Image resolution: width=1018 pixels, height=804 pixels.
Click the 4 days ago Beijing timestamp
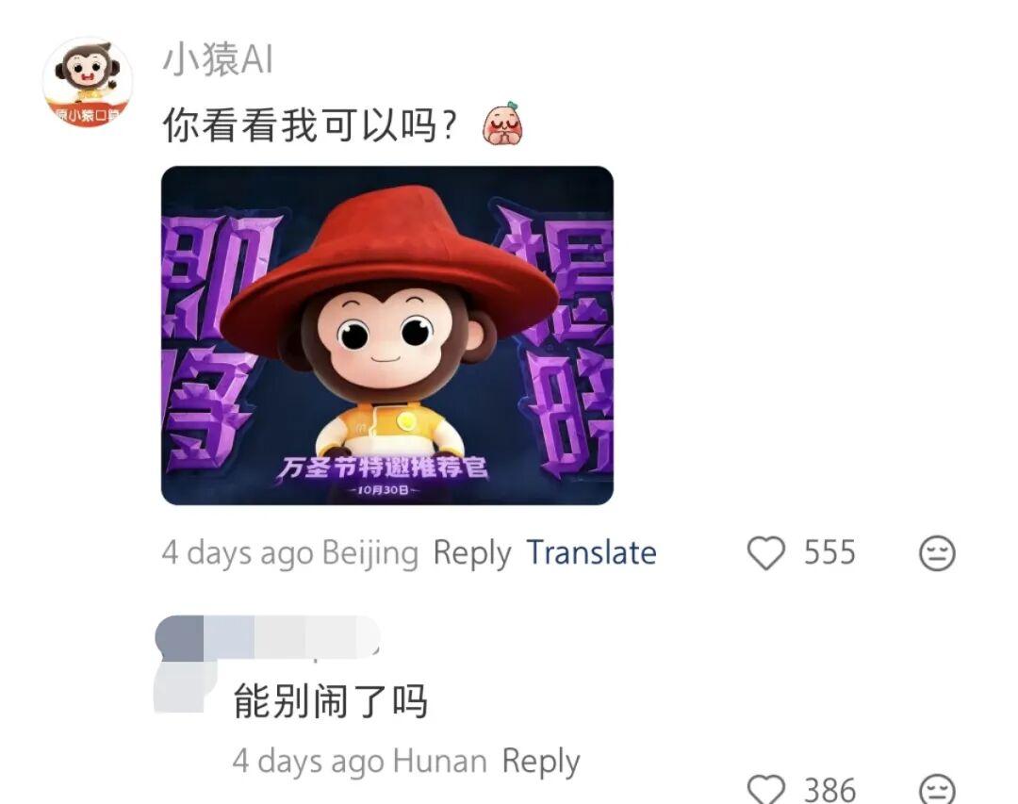point(290,553)
